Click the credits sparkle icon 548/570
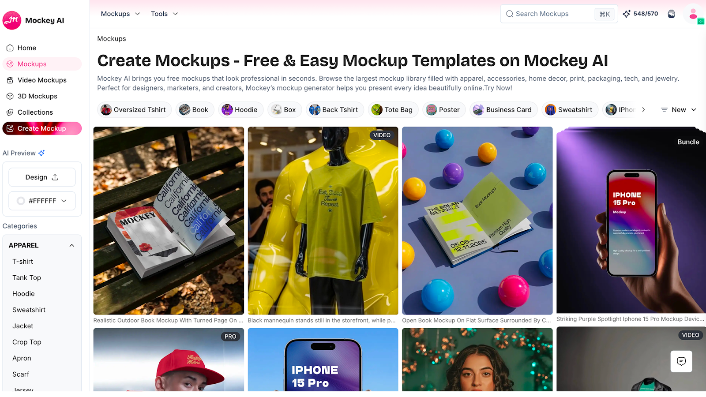 [x=627, y=14]
